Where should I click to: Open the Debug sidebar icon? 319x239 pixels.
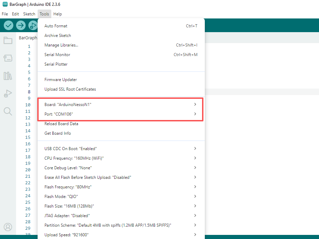[x=8, y=93]
